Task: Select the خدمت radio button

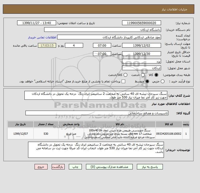Action: point(143,75)
